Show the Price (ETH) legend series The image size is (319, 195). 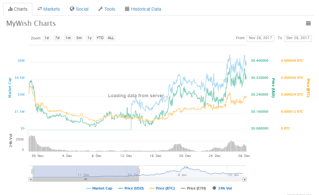point(193,188)
